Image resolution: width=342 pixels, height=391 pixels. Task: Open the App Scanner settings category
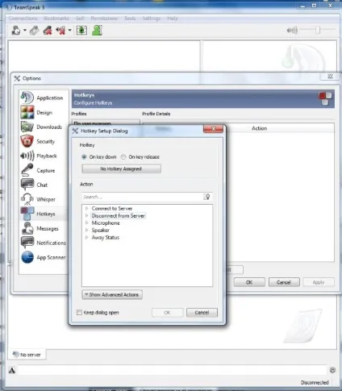(x=44, y=257)
